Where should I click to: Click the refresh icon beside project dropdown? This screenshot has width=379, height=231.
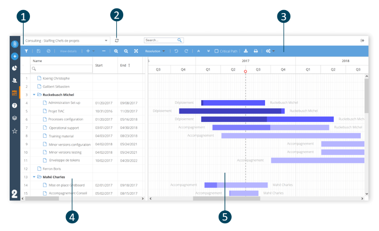click(x=117, y=41)
